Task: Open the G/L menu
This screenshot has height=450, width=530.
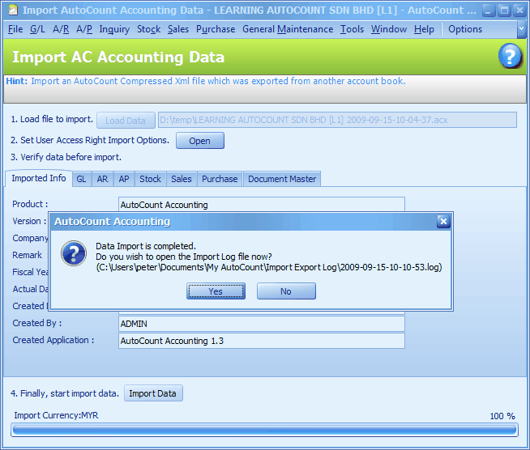Action: coord(37,29)
